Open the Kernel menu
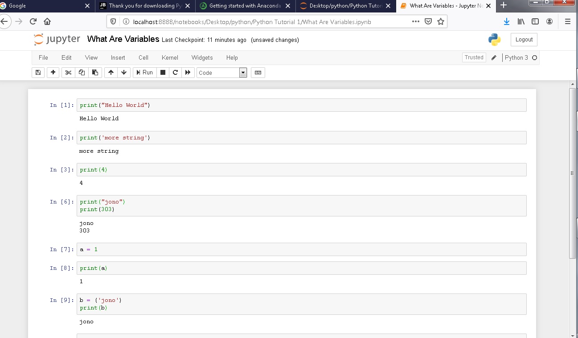 click(170, 57)
